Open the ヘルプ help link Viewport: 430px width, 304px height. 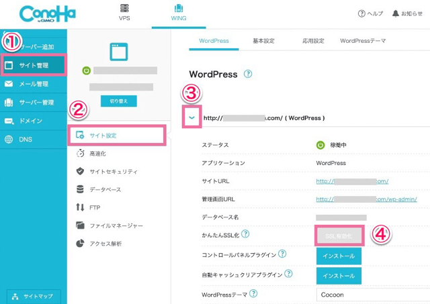pyautogui.click(x=370, y=13)
